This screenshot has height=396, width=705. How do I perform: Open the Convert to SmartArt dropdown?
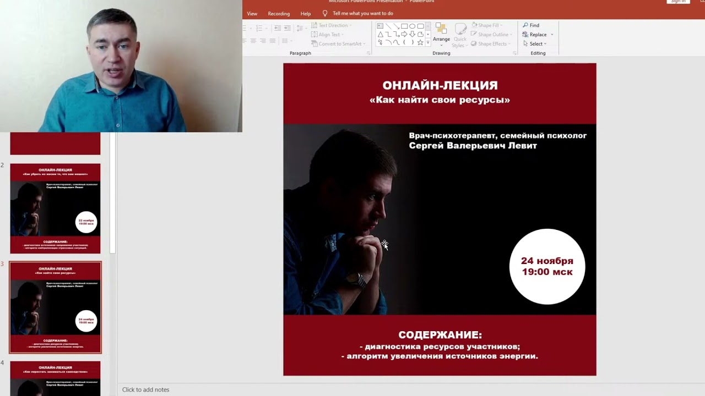click(x=338, y=43)
